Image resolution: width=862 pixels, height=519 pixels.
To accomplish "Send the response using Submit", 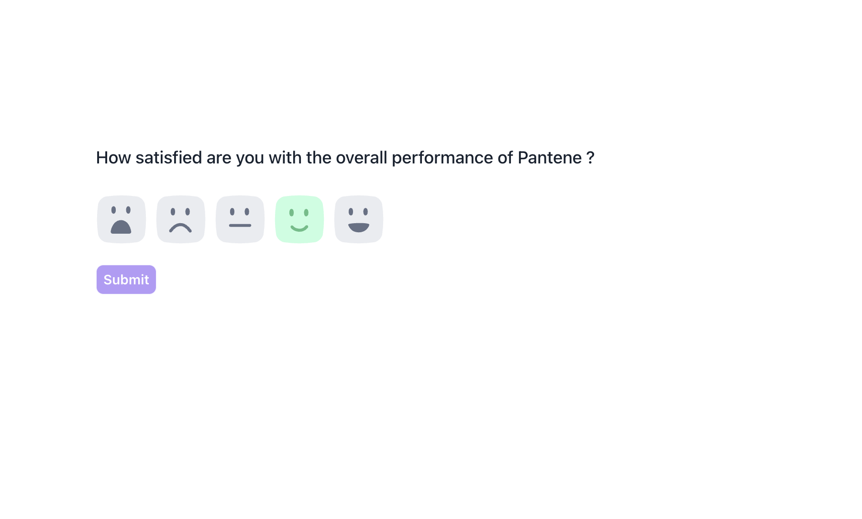I will pos(126,280).
